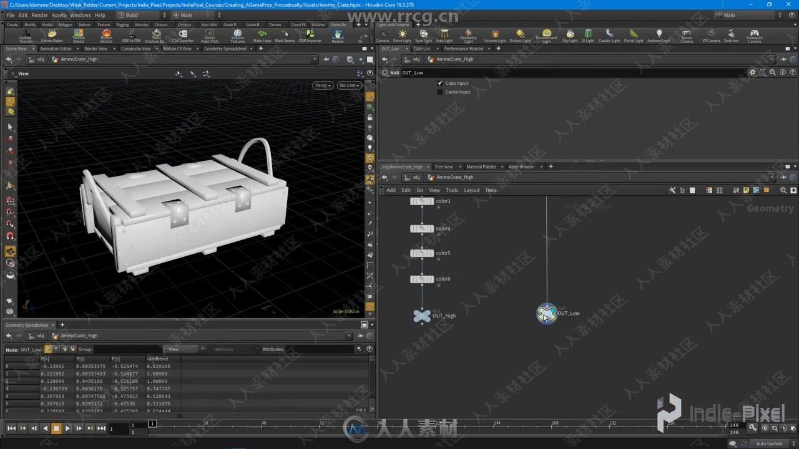Add a Camera from the shelf
This screenshot has width=799, height=449.
(382, 36)
